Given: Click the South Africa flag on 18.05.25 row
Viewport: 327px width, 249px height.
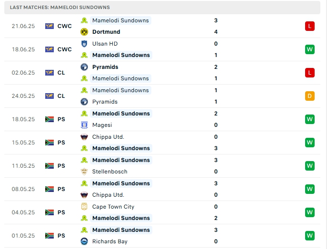Looking at the screenshot, I should 50,119.
